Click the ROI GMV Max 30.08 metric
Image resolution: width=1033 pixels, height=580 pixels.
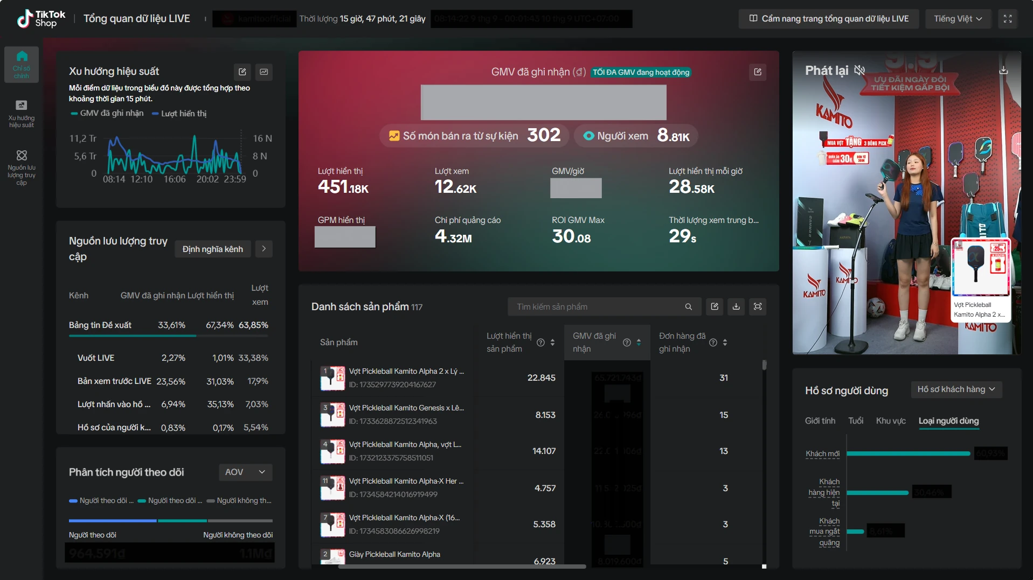coord(578,231)
